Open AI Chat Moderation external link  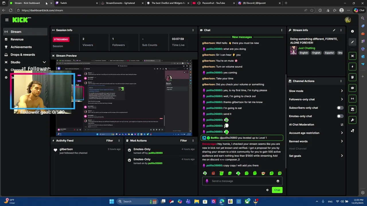point(342,124)
